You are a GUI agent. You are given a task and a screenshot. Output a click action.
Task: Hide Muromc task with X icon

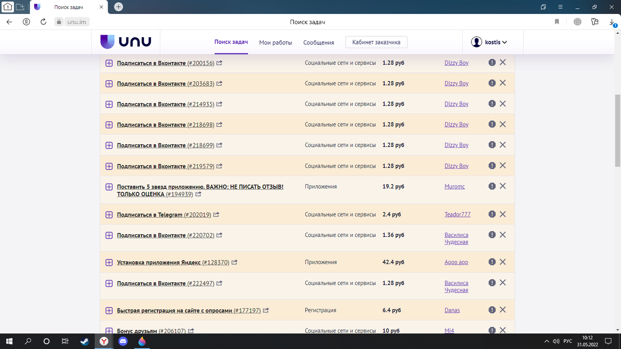click(502, 186)
